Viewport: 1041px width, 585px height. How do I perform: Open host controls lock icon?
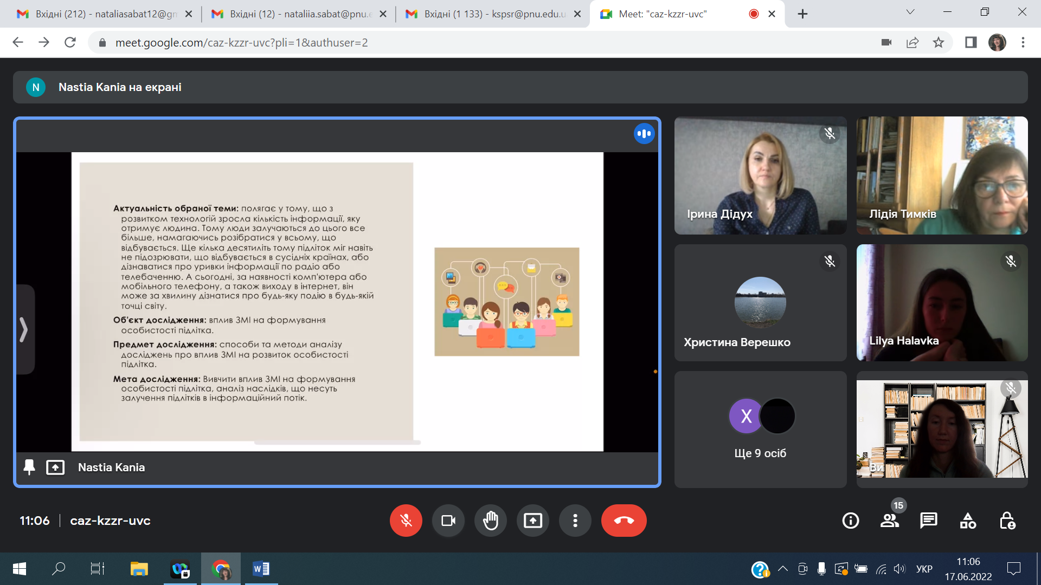click(x=1007, y=521)
